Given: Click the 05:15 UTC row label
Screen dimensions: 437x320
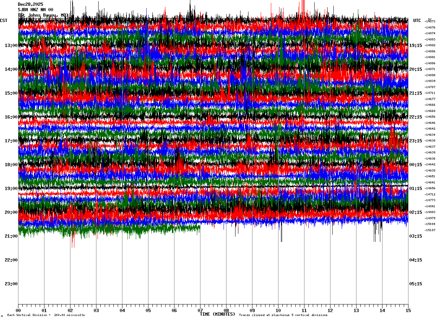Looking at the screenshot, I should tap(416, 284).
